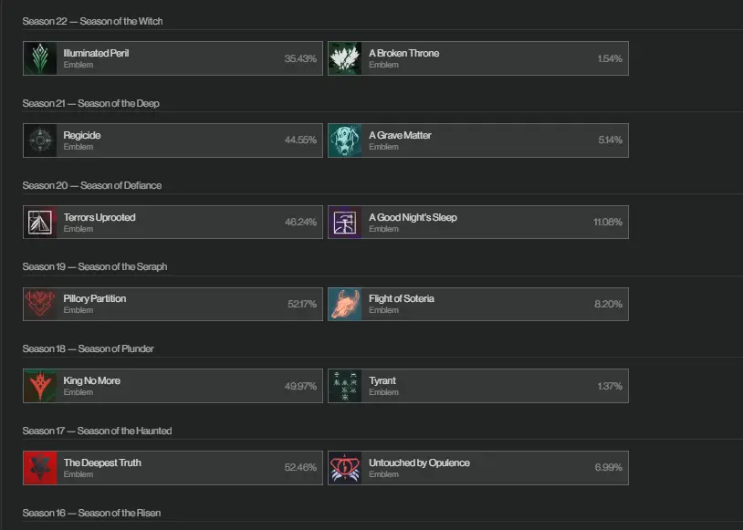Image resolution: width=743 pixels, height=530 pixels.
Task: Click the Untouched by Opulence emblem icon
Action: [345, 468]
